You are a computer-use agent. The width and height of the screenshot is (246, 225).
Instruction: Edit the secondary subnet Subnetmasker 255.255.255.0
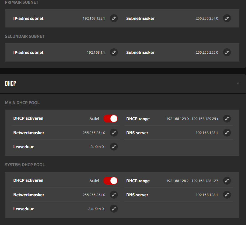click(x=227, y=52)
